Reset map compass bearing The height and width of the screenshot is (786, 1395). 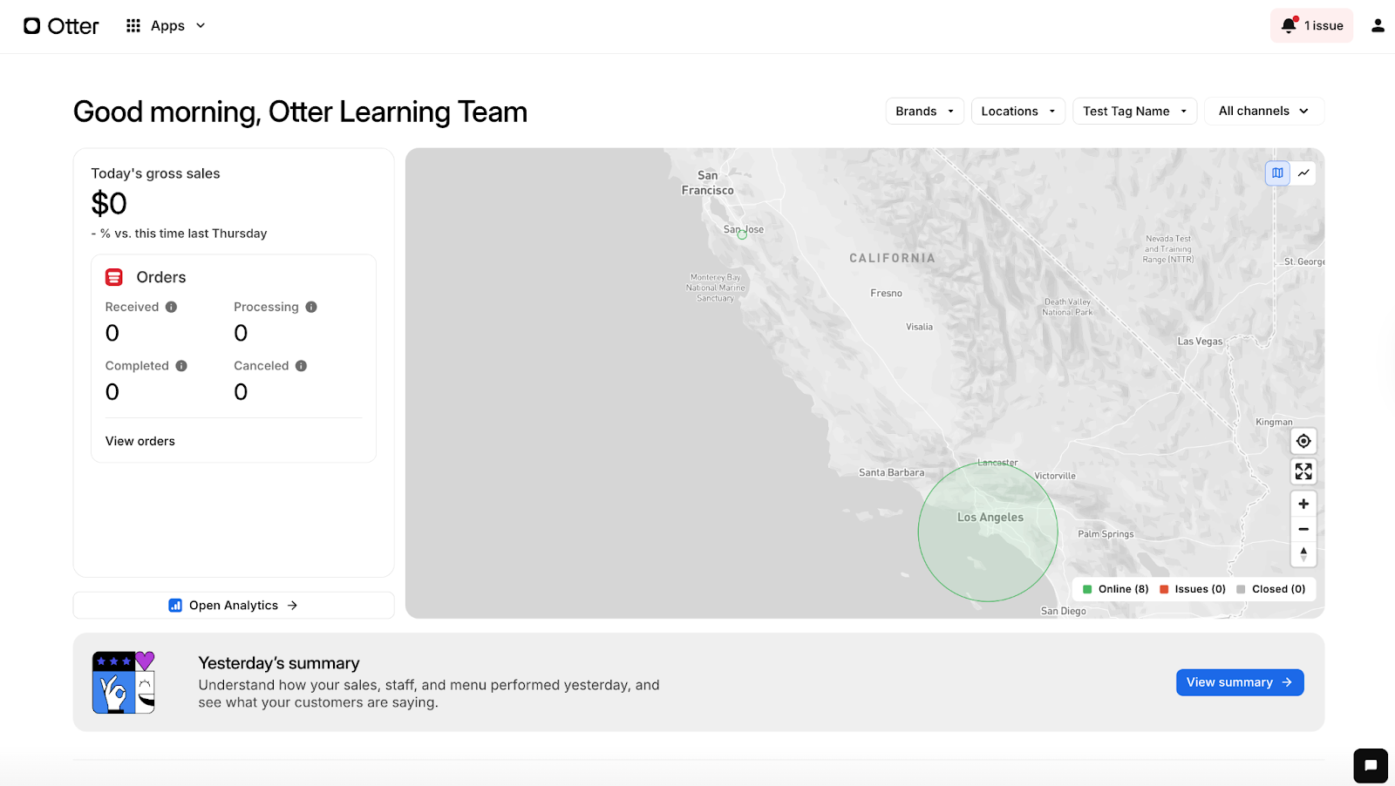pos(1303,554)
